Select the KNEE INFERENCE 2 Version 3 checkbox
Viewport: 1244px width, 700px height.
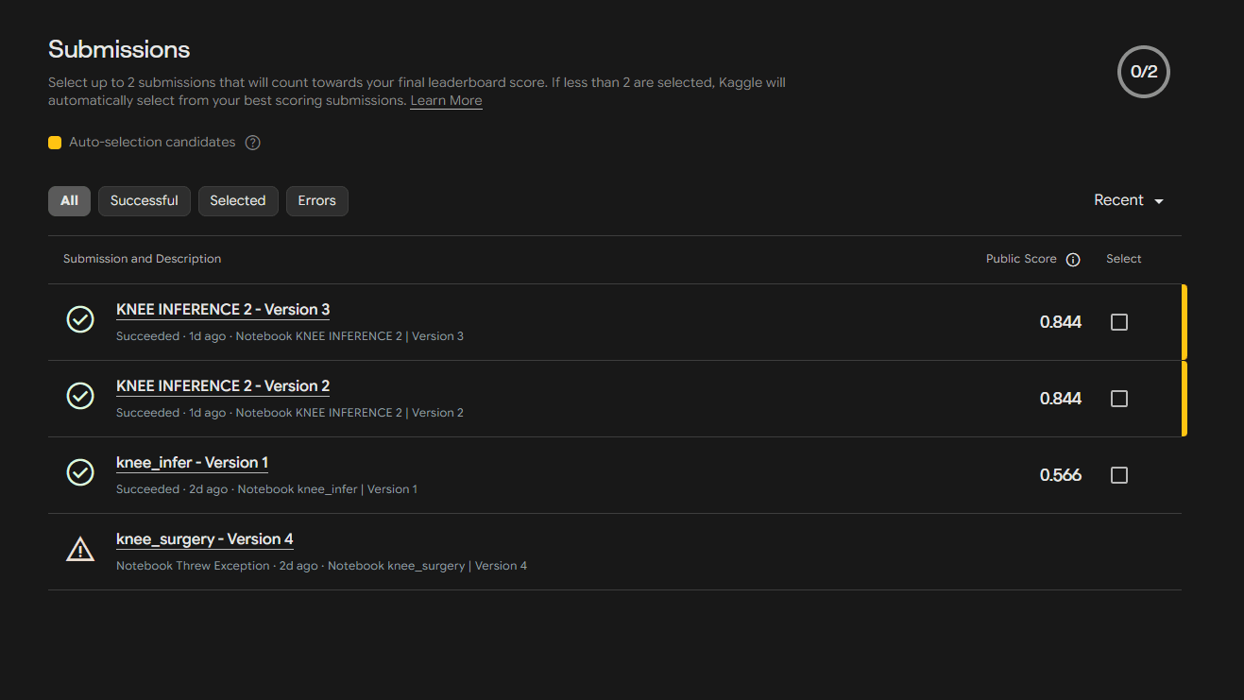tap(1119, 322)
